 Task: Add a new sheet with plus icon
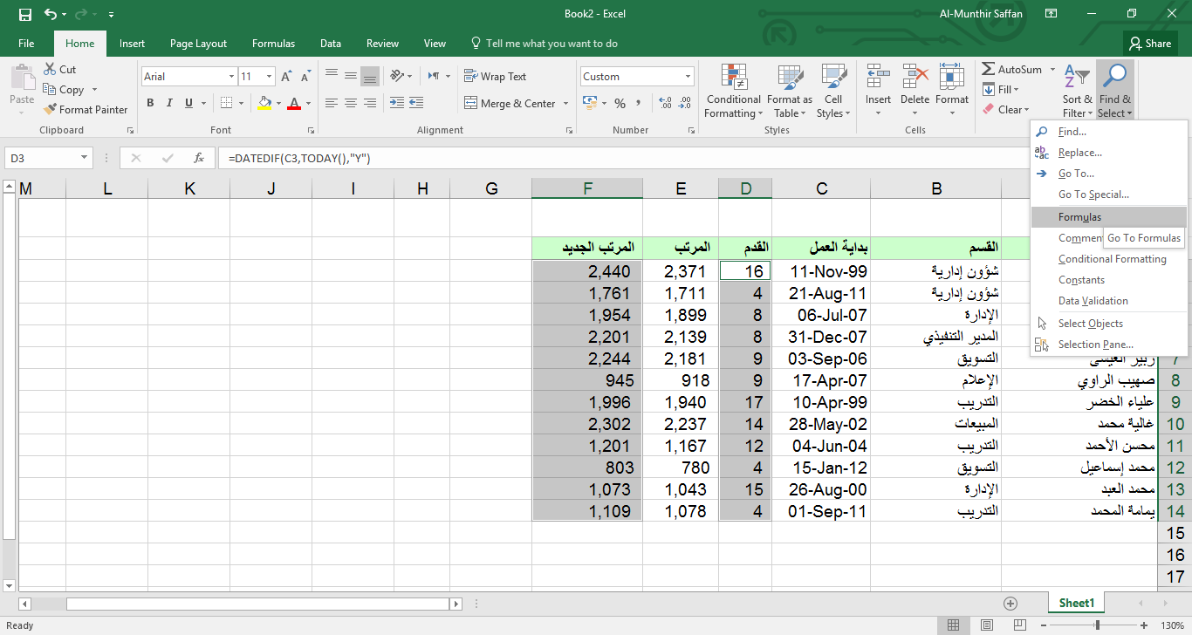1010,603
